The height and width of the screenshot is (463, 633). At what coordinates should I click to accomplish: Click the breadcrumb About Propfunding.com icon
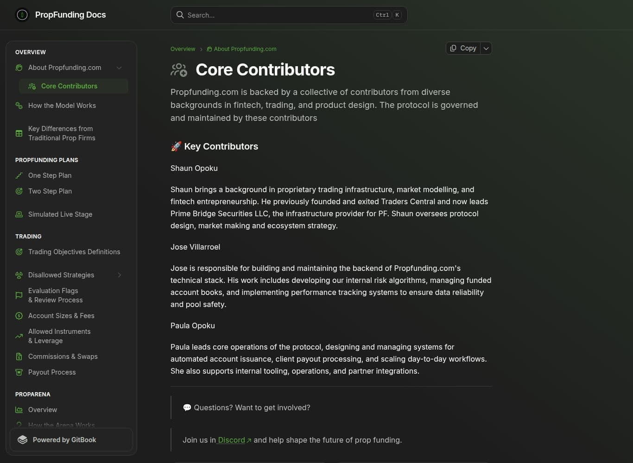click(x=209, y=49)
